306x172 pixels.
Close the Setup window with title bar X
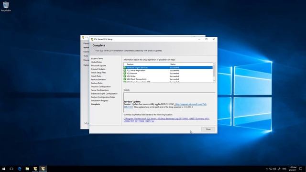click(214, 39)
